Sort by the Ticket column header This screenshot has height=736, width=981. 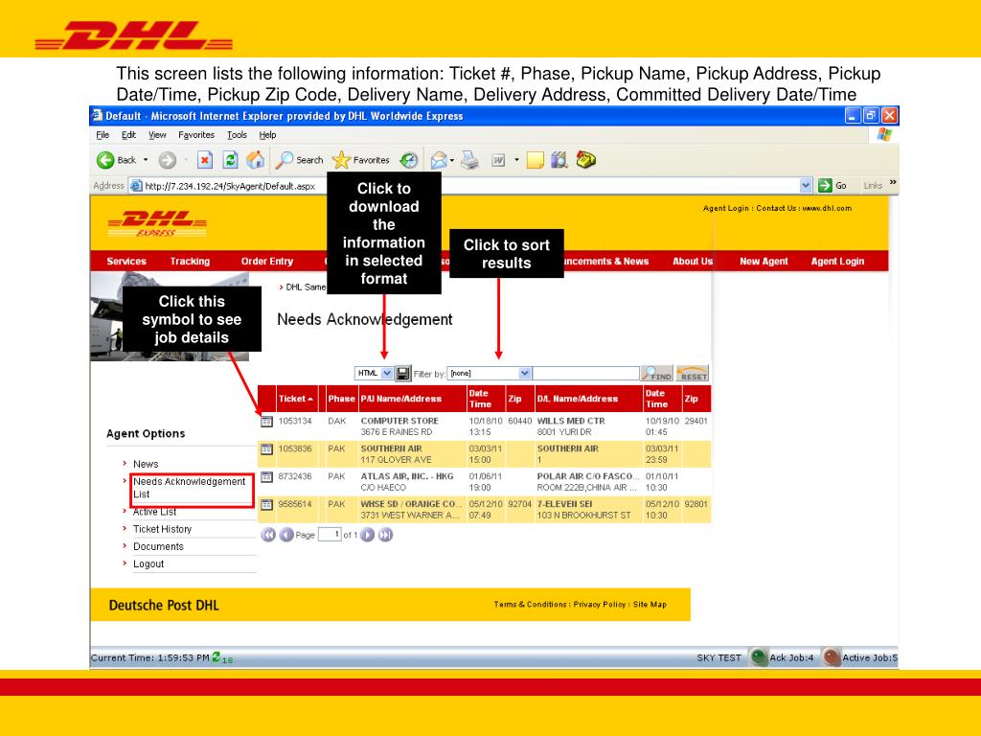[x=297, y=399]
